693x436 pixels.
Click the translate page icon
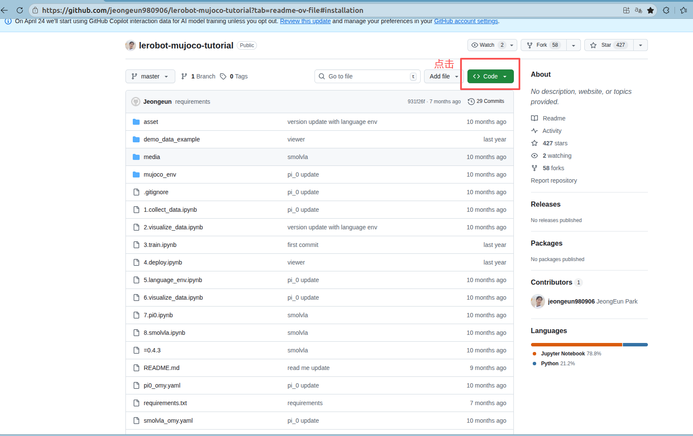(638, 10)
